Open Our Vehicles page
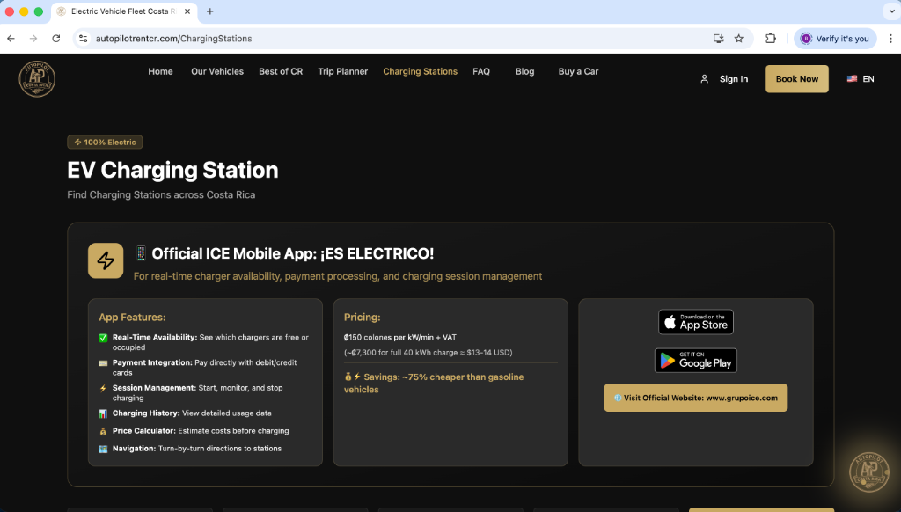This screenshot has height=512, width=901. (217, 71)
